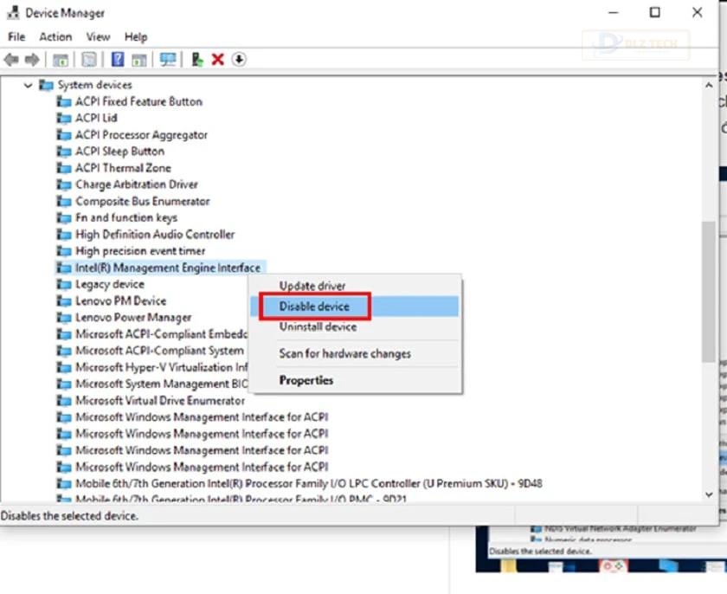Open the View menu

pos(99,36)
